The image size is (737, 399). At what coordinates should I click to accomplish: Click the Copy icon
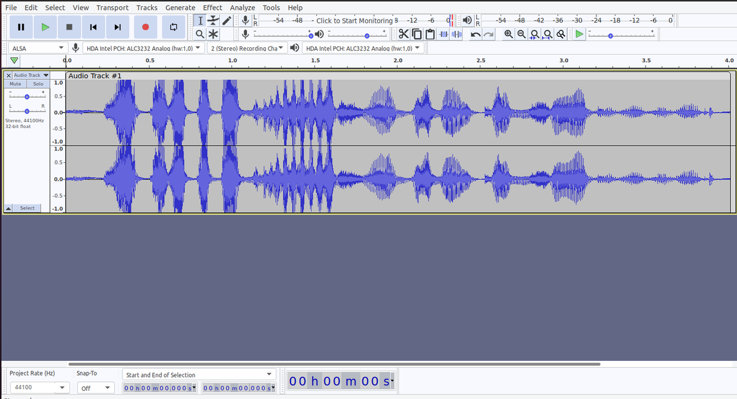point(417,34)
